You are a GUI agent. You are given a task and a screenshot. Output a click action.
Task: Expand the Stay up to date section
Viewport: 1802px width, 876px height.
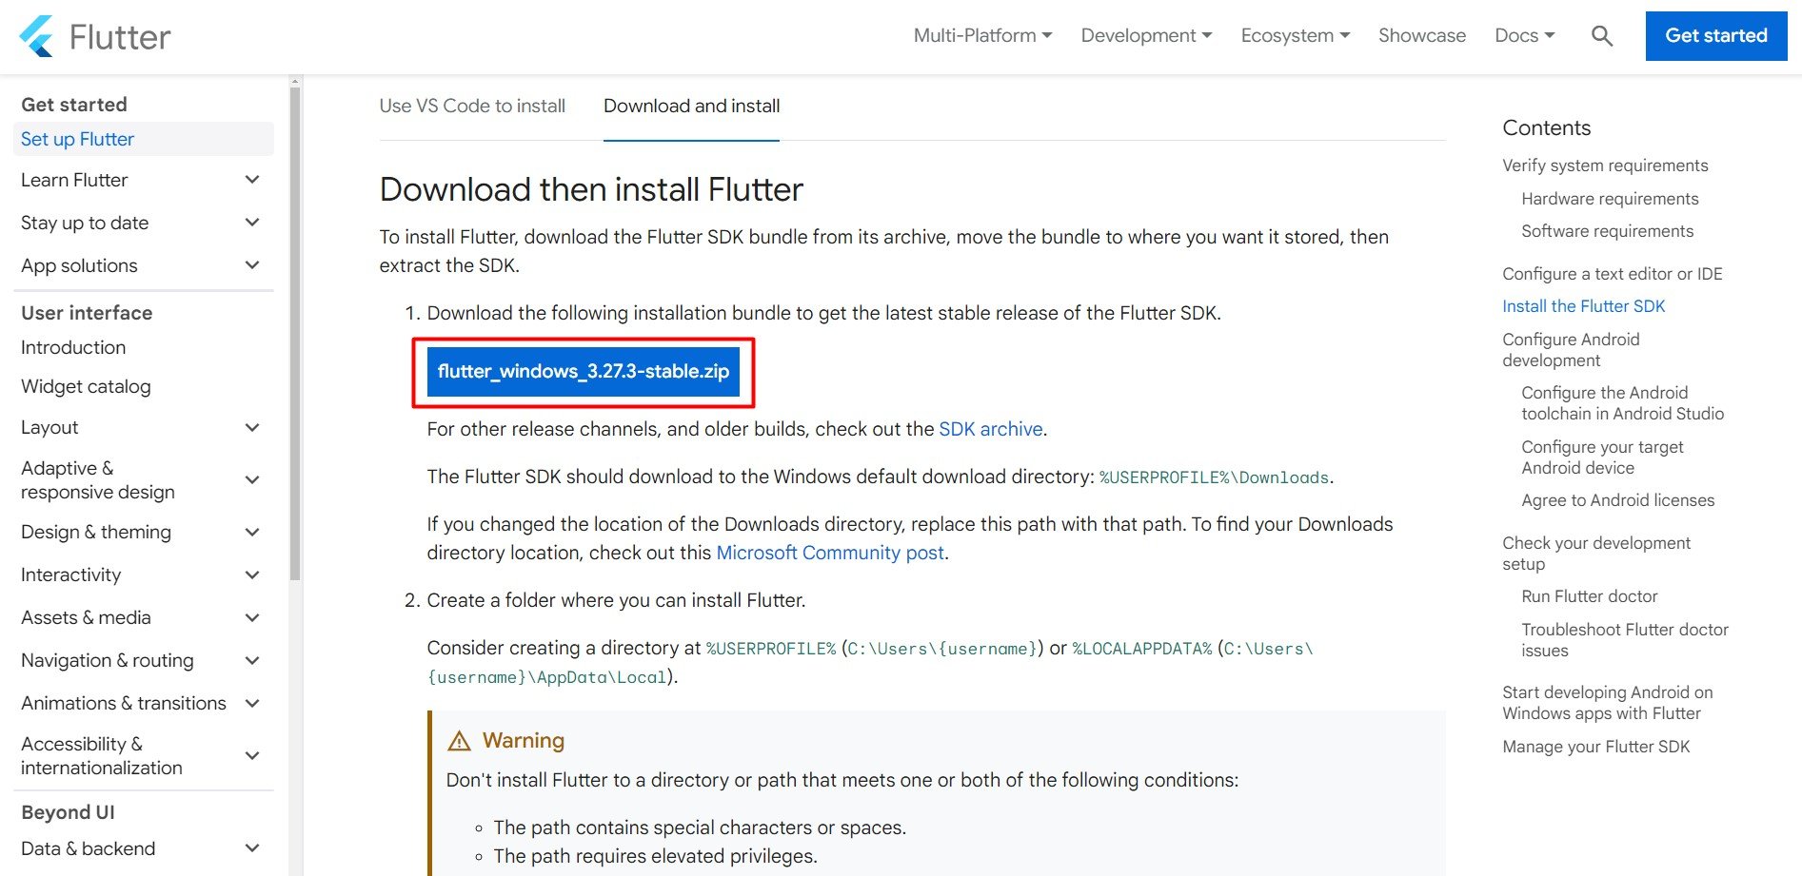coord(252,223)
